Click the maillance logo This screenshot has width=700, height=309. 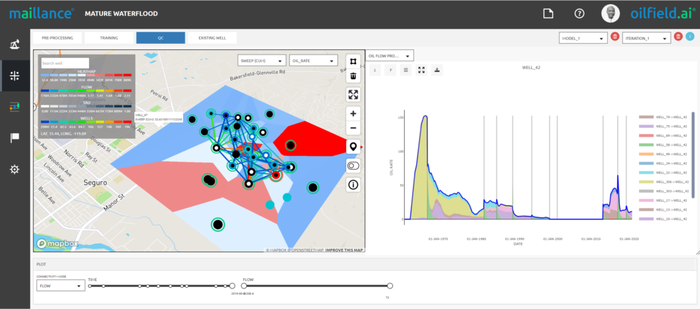click(x=42, y=14)
